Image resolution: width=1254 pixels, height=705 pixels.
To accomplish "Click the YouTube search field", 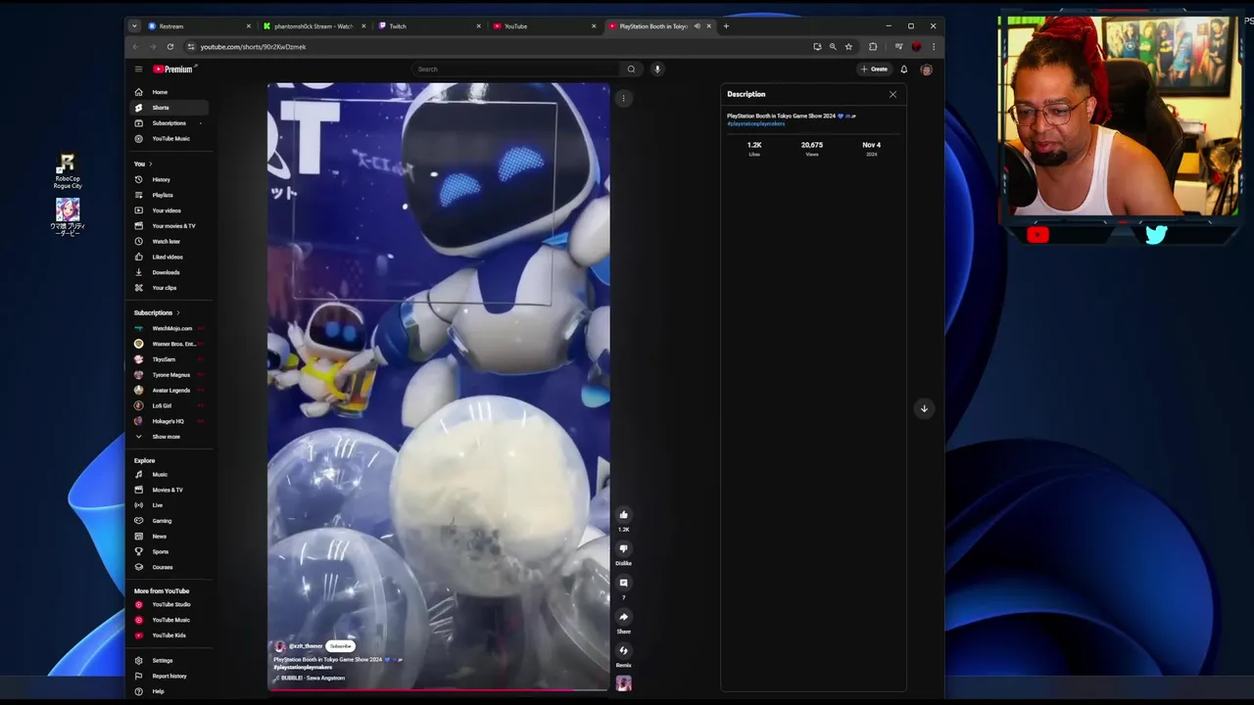I will [x=517, y=70].
